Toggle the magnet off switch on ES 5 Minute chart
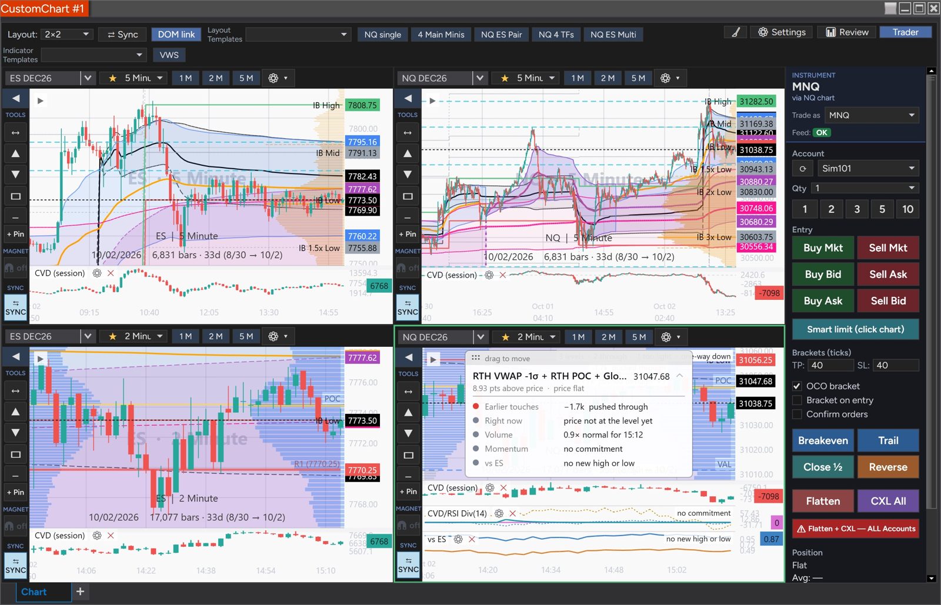Image resolution: width=941 pixels, height=605 pixels. pyautogui.click(x=16, y=268)
